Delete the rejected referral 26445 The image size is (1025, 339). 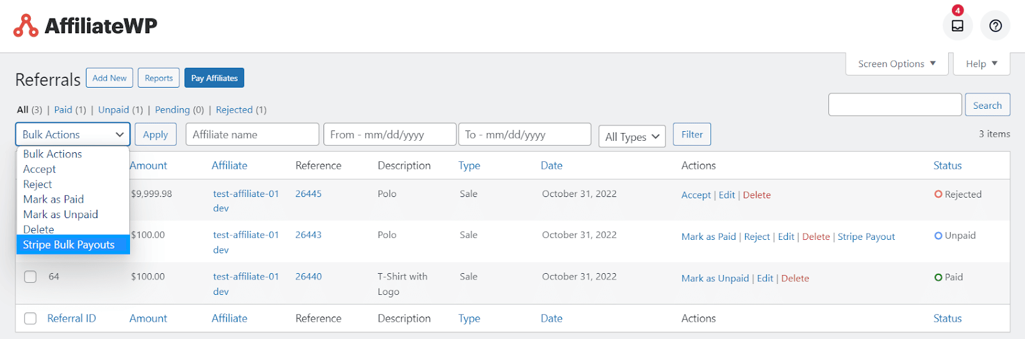(757, 195)
